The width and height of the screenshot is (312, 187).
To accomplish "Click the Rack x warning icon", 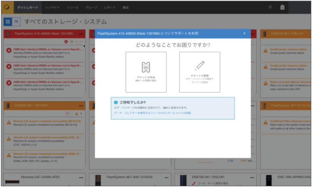I will (x=266, y=83).
